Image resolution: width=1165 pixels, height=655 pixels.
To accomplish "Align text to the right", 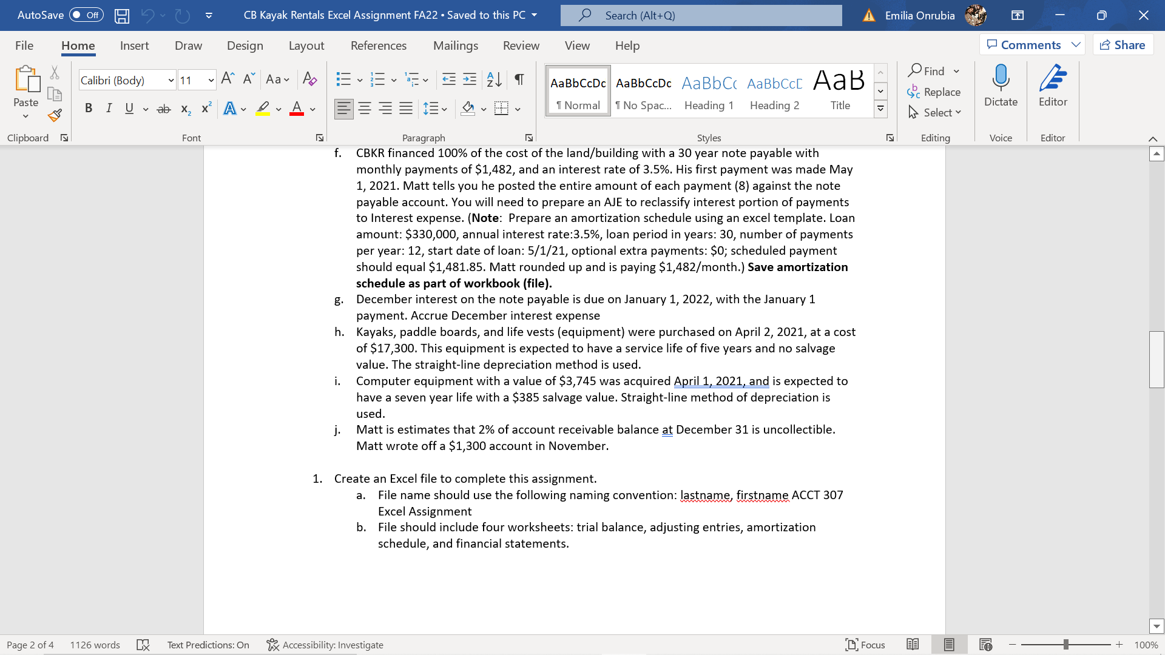I will pos(385,109).
